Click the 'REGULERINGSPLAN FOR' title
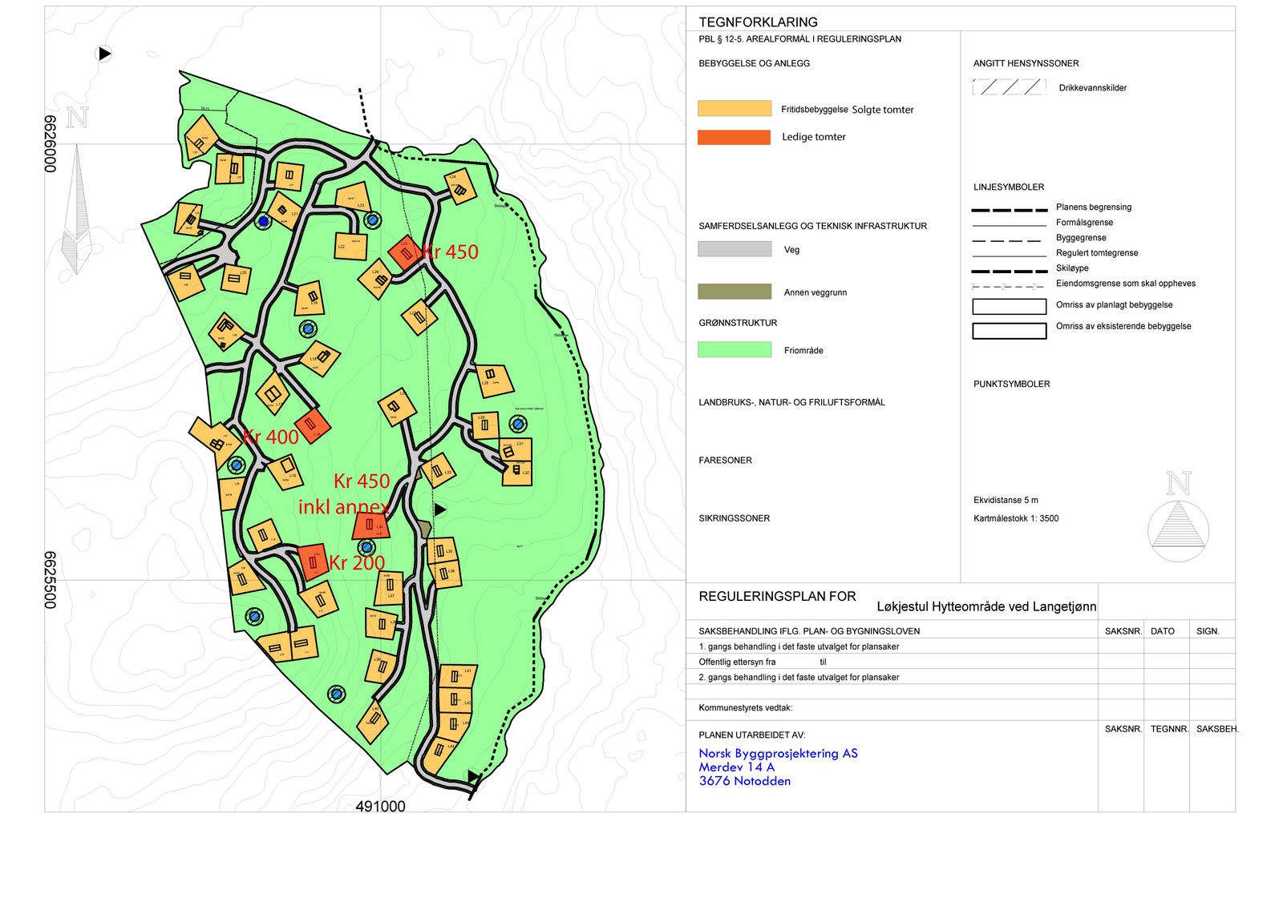 click(x=778, y=597)
